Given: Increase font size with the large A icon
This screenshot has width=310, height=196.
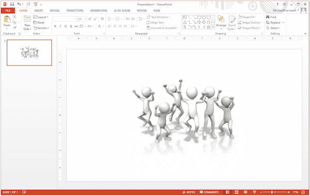Looking at the screenshot, I should coord(90,19).
